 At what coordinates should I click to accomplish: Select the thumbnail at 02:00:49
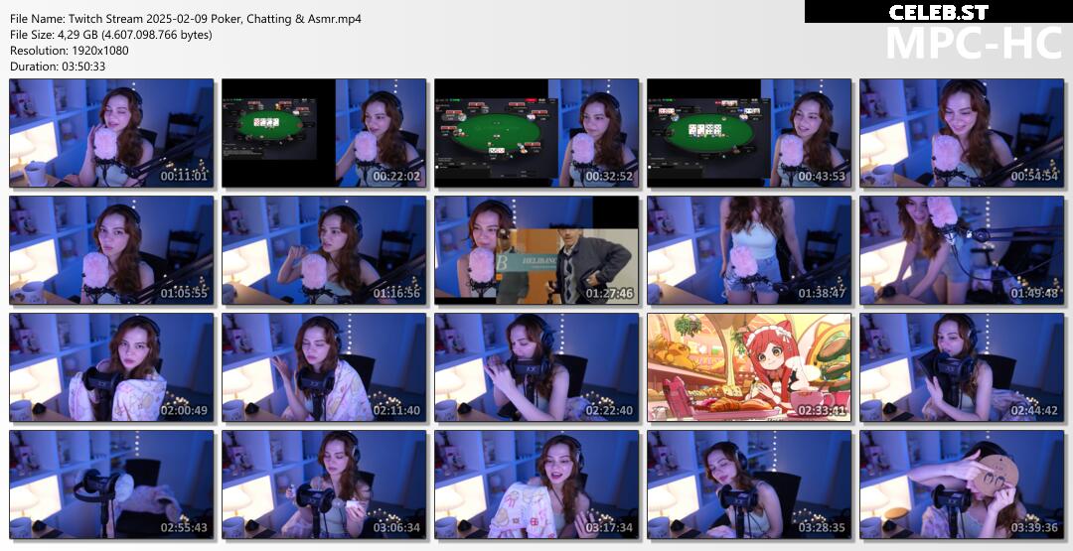tap(111, 367)
